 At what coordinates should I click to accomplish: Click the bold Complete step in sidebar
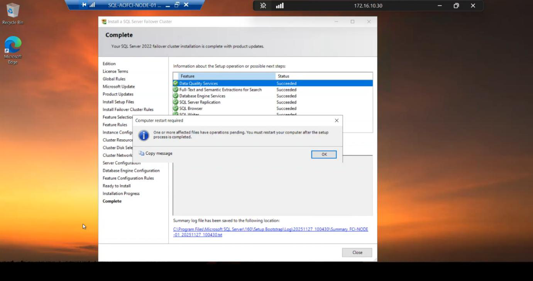coord(112,201)
